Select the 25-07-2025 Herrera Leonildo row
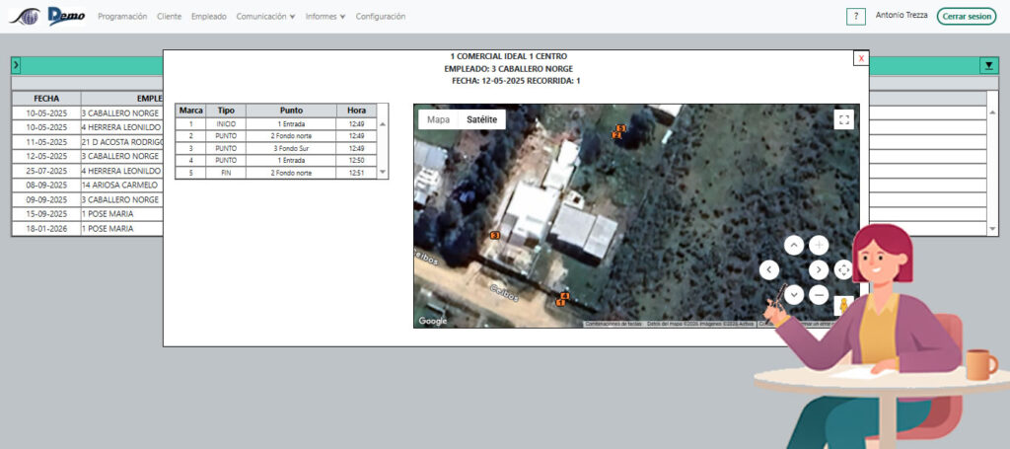Screen dimensions: 1010x449 tap(87, 171)
